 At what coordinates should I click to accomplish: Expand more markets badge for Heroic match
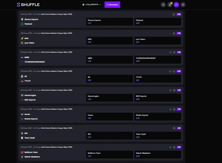pyautogui.click(x=179, y=109)
